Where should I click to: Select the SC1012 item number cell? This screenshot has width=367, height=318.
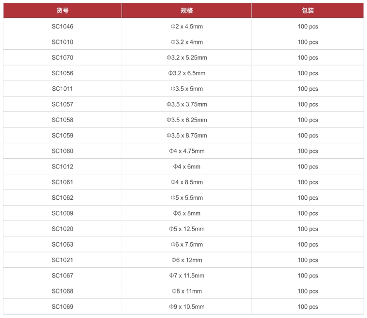click(62, 166)
